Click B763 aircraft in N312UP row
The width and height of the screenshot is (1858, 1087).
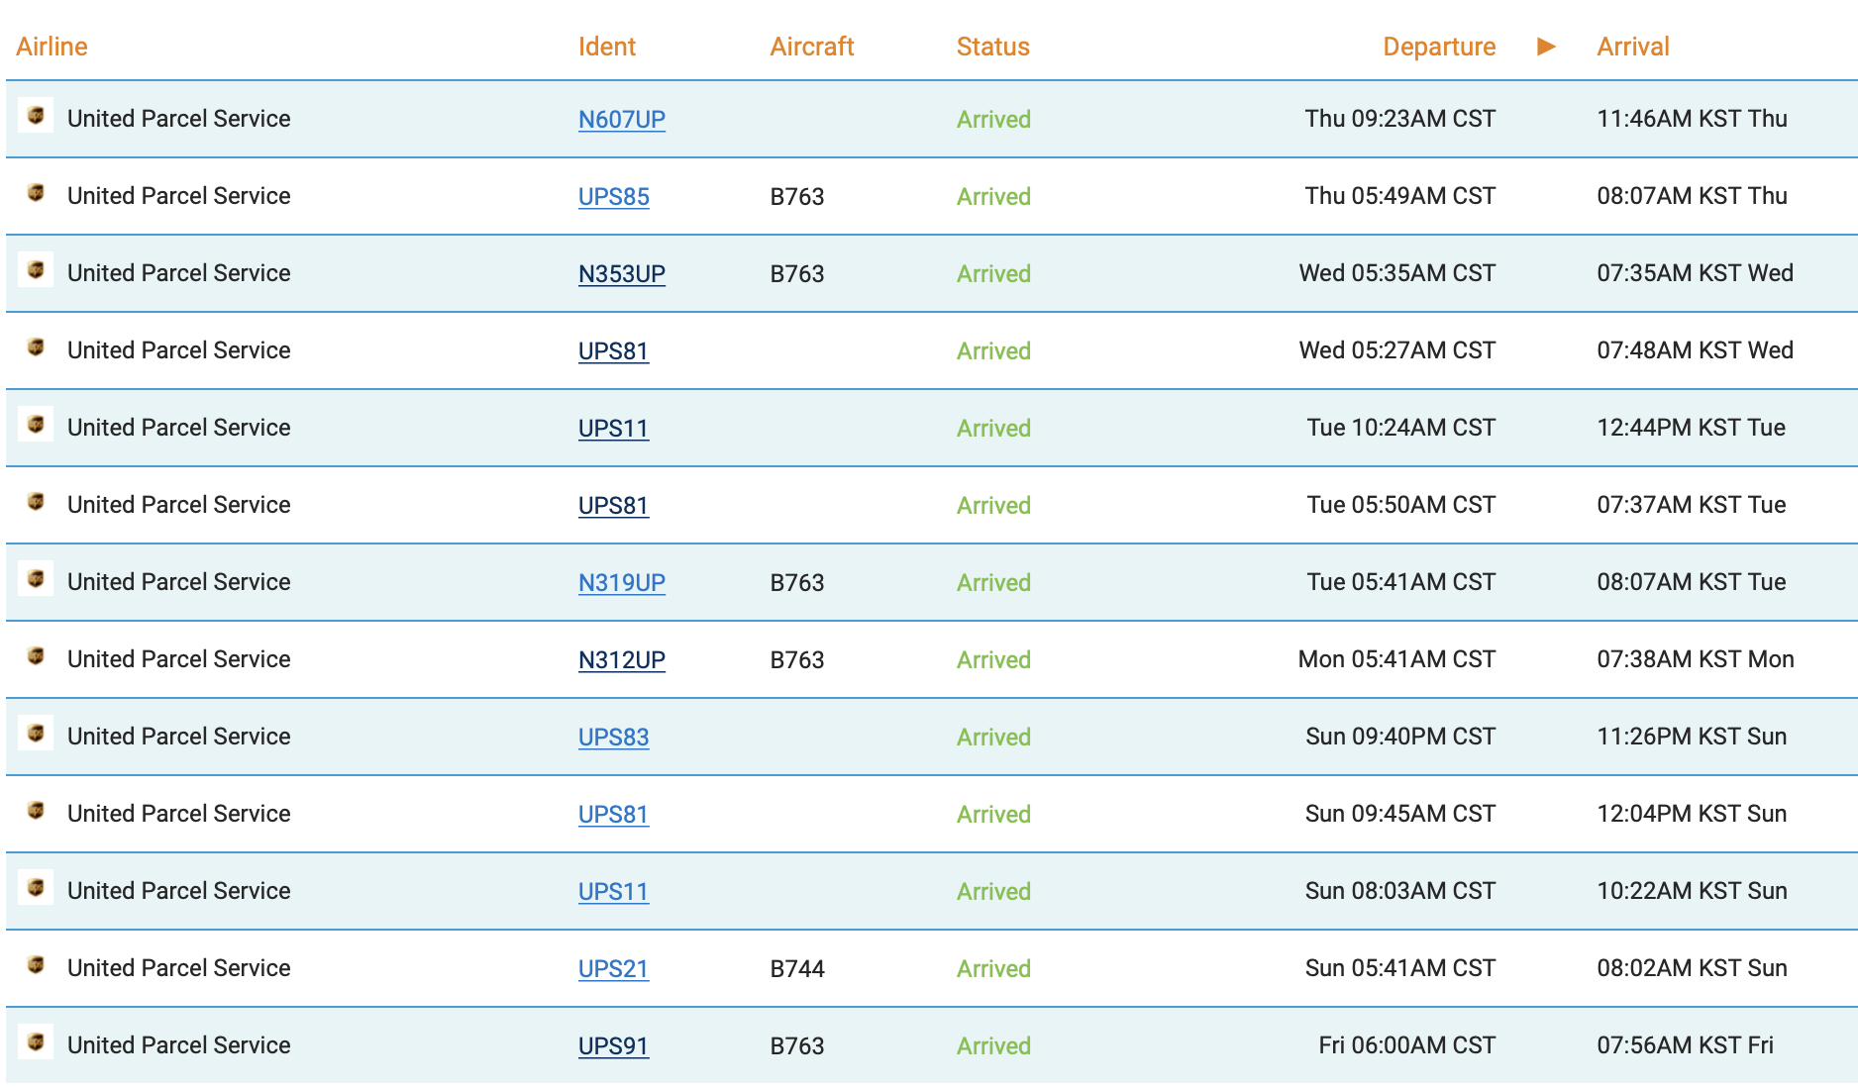797,659
